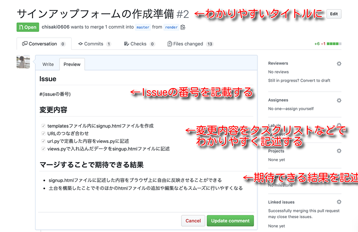The width and height of the screenshot is (358, 232).
Task: Click the assign yourself link
Action: pyautogui.click(x=299, y=109)
